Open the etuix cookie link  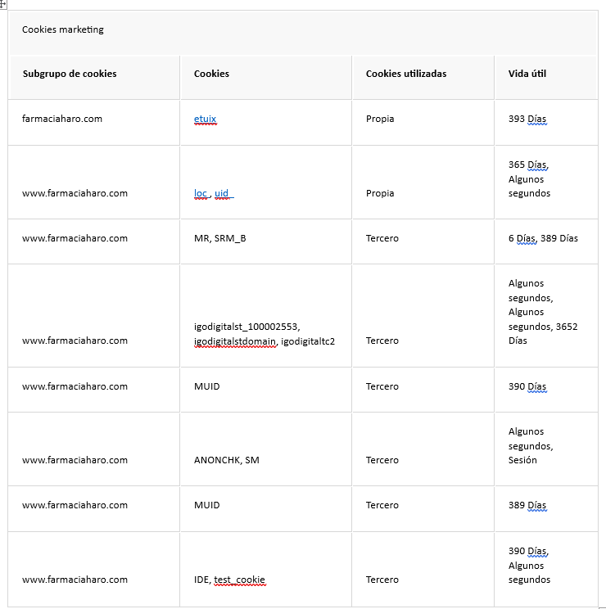pyautogui.click(x=205, y=119)
